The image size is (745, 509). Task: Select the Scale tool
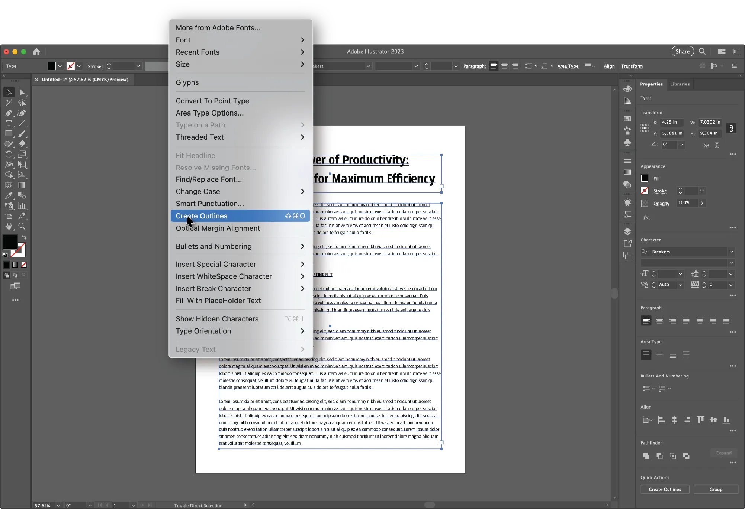tap(22, 154)
